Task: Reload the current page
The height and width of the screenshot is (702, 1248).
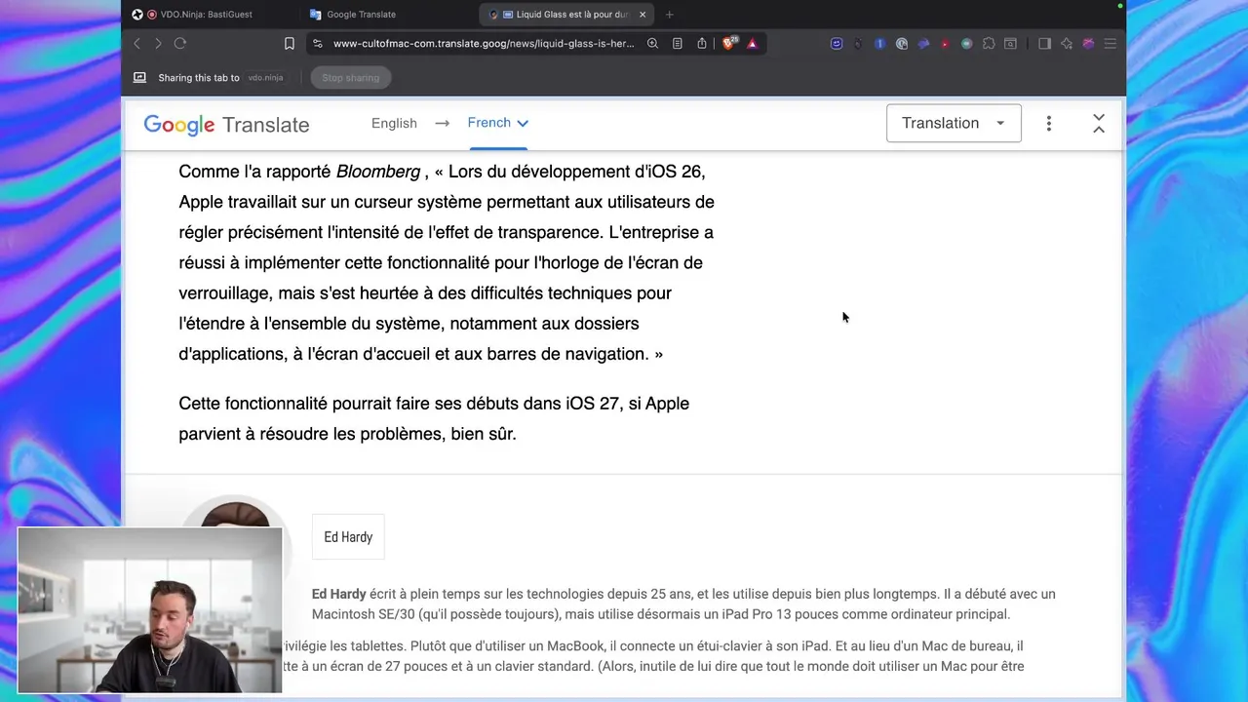Action: point(180,44)
